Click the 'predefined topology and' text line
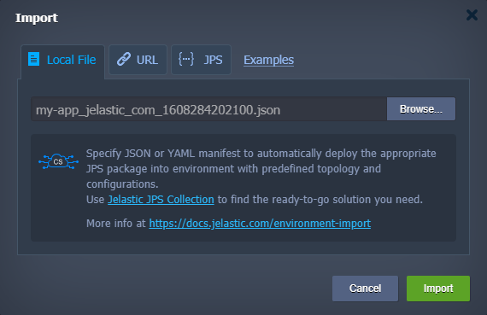 321,169
